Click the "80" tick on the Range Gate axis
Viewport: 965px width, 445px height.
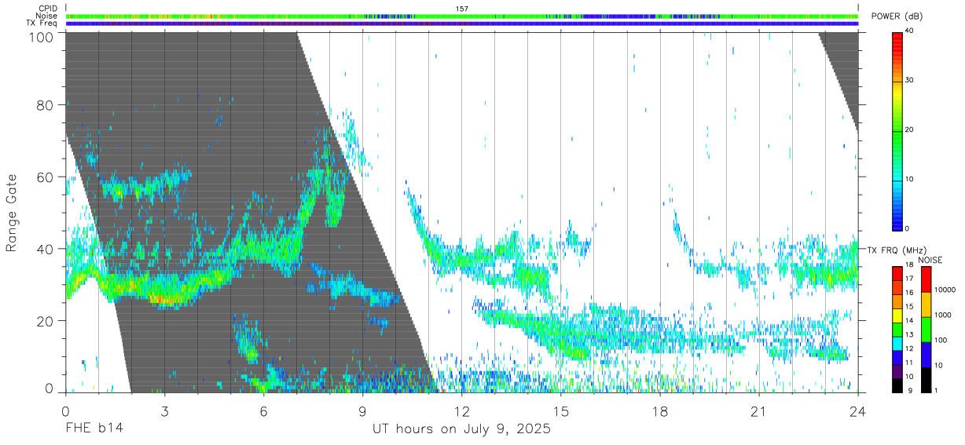pos(46,105)
